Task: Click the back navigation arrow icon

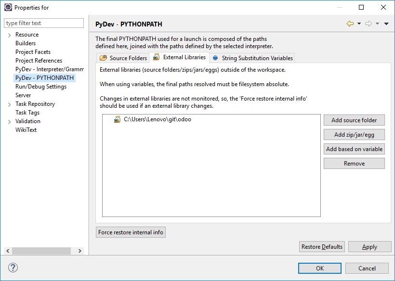Action: tap(350, 24)
